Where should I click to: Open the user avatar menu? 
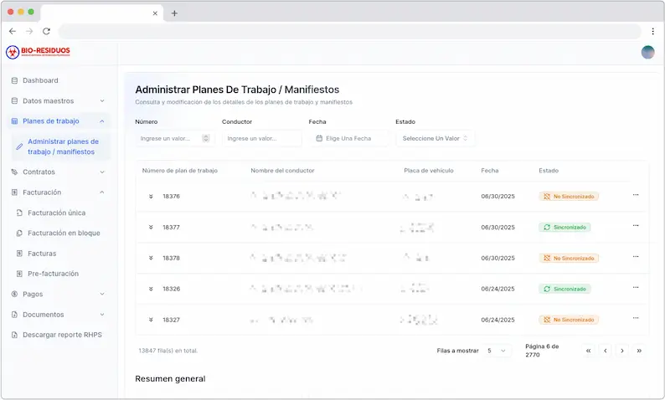(647, 52)
